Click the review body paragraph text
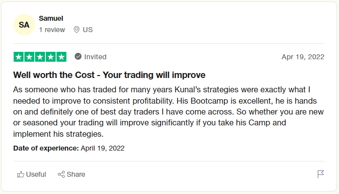 168,112
